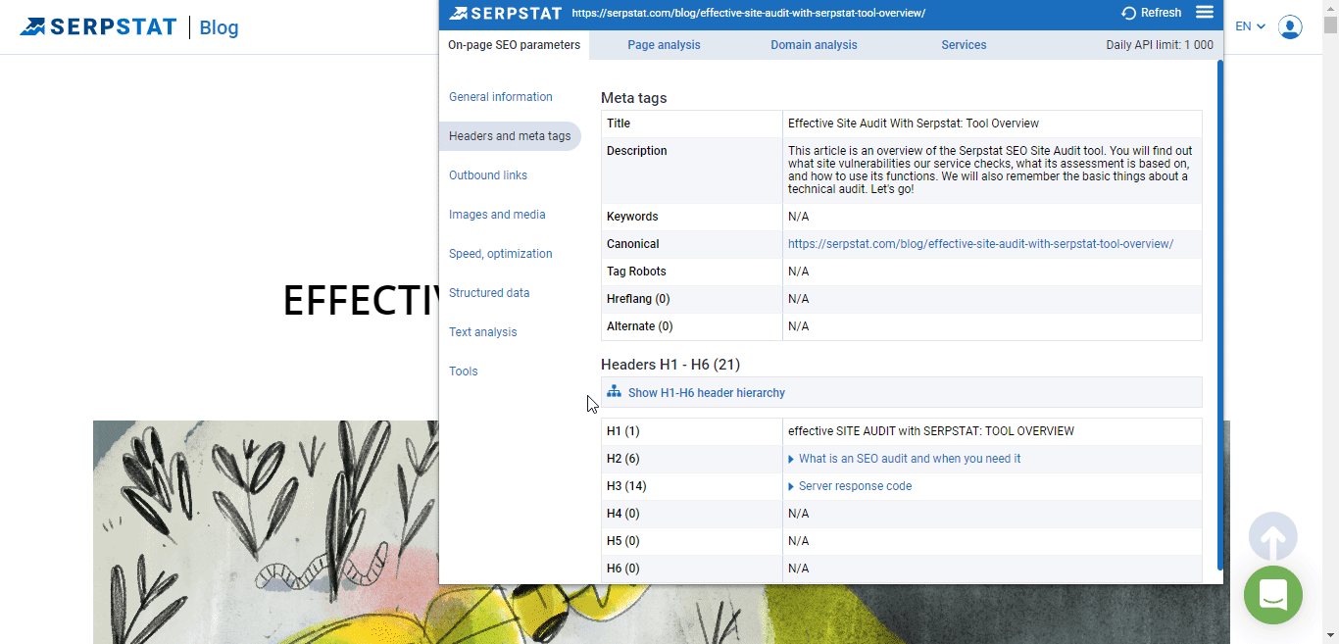1339x644 pixels.
Task: Open the EN language dropdown
Action: coord(1250,26)
